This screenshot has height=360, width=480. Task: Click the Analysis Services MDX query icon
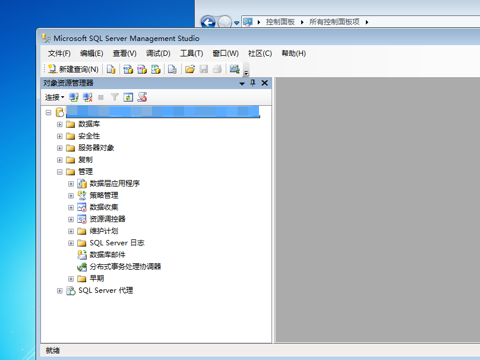pyautogui.click(x=128, y=69)
